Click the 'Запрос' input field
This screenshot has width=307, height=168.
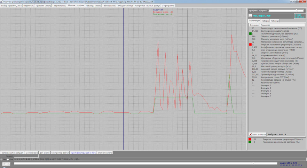[26, 156]
